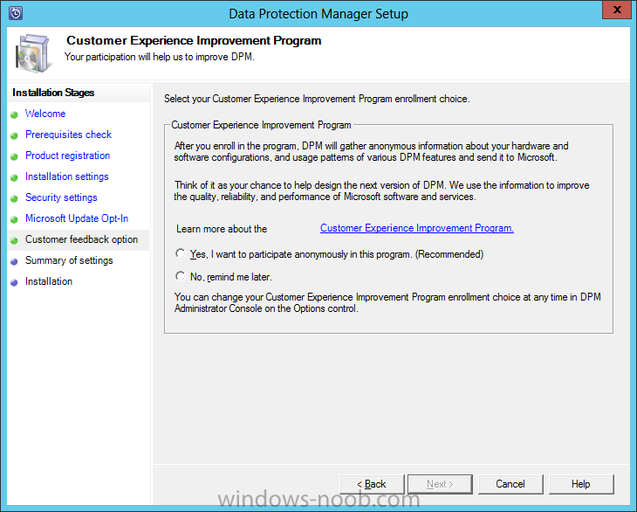Click the 'Learn more about the' label
Image resolution: width=637 pixels, height=512 pixels.
tap(222, 229)
